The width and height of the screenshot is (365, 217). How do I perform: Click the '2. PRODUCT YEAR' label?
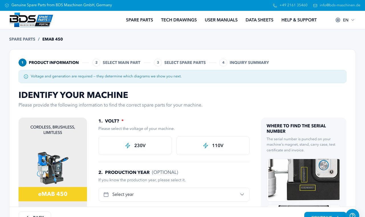[124, 172]
